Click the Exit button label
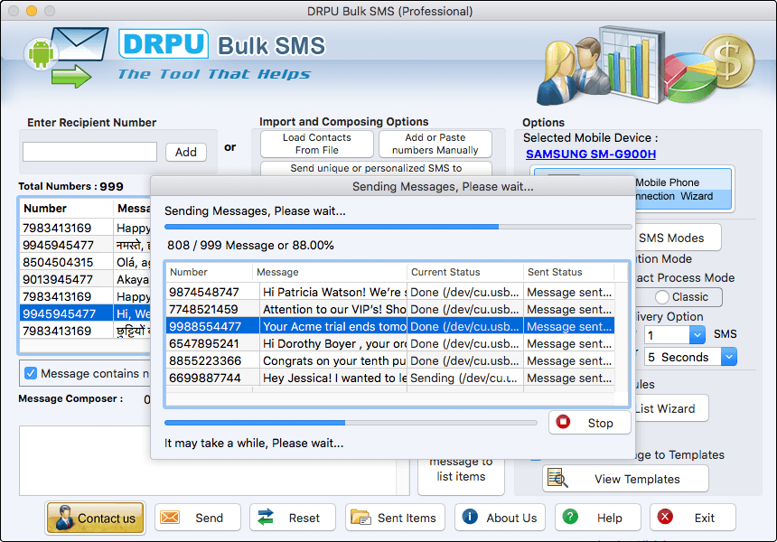The width and height of the screenshot is (777, 542). 704,518
